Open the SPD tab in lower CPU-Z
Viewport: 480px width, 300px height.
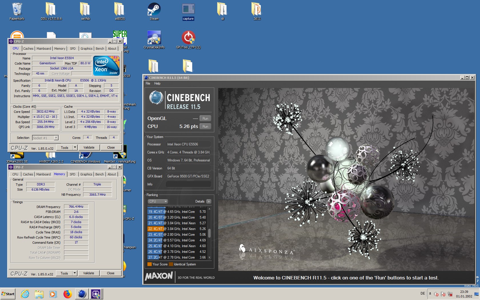point(73,174)
